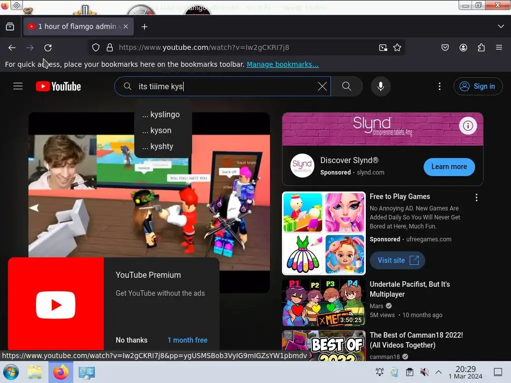
Task: Open 'The Best of Camman18 2022!' title
Action: pos(416,340)
